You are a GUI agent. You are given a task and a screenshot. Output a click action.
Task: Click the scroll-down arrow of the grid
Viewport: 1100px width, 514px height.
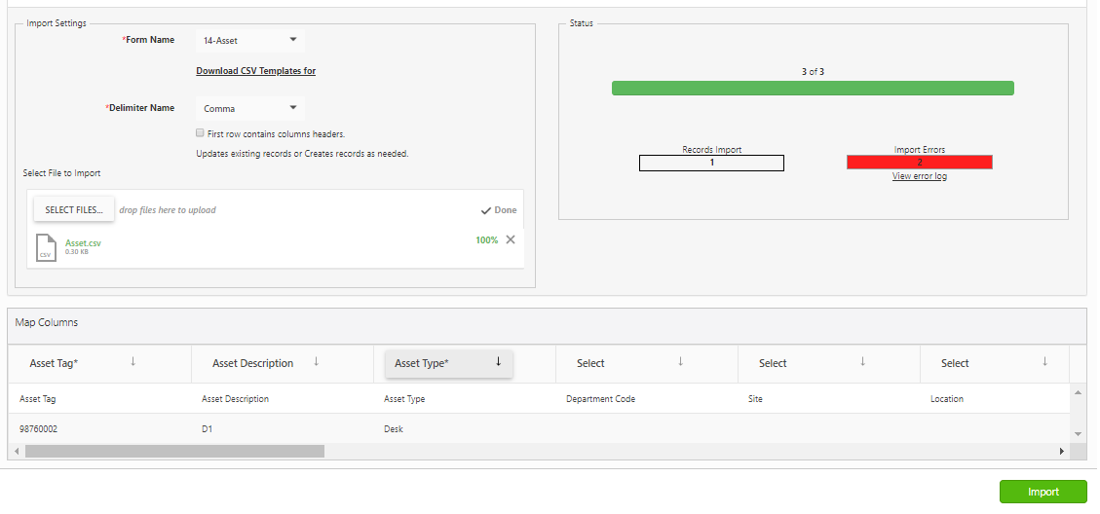click(x=1079, y=435)
